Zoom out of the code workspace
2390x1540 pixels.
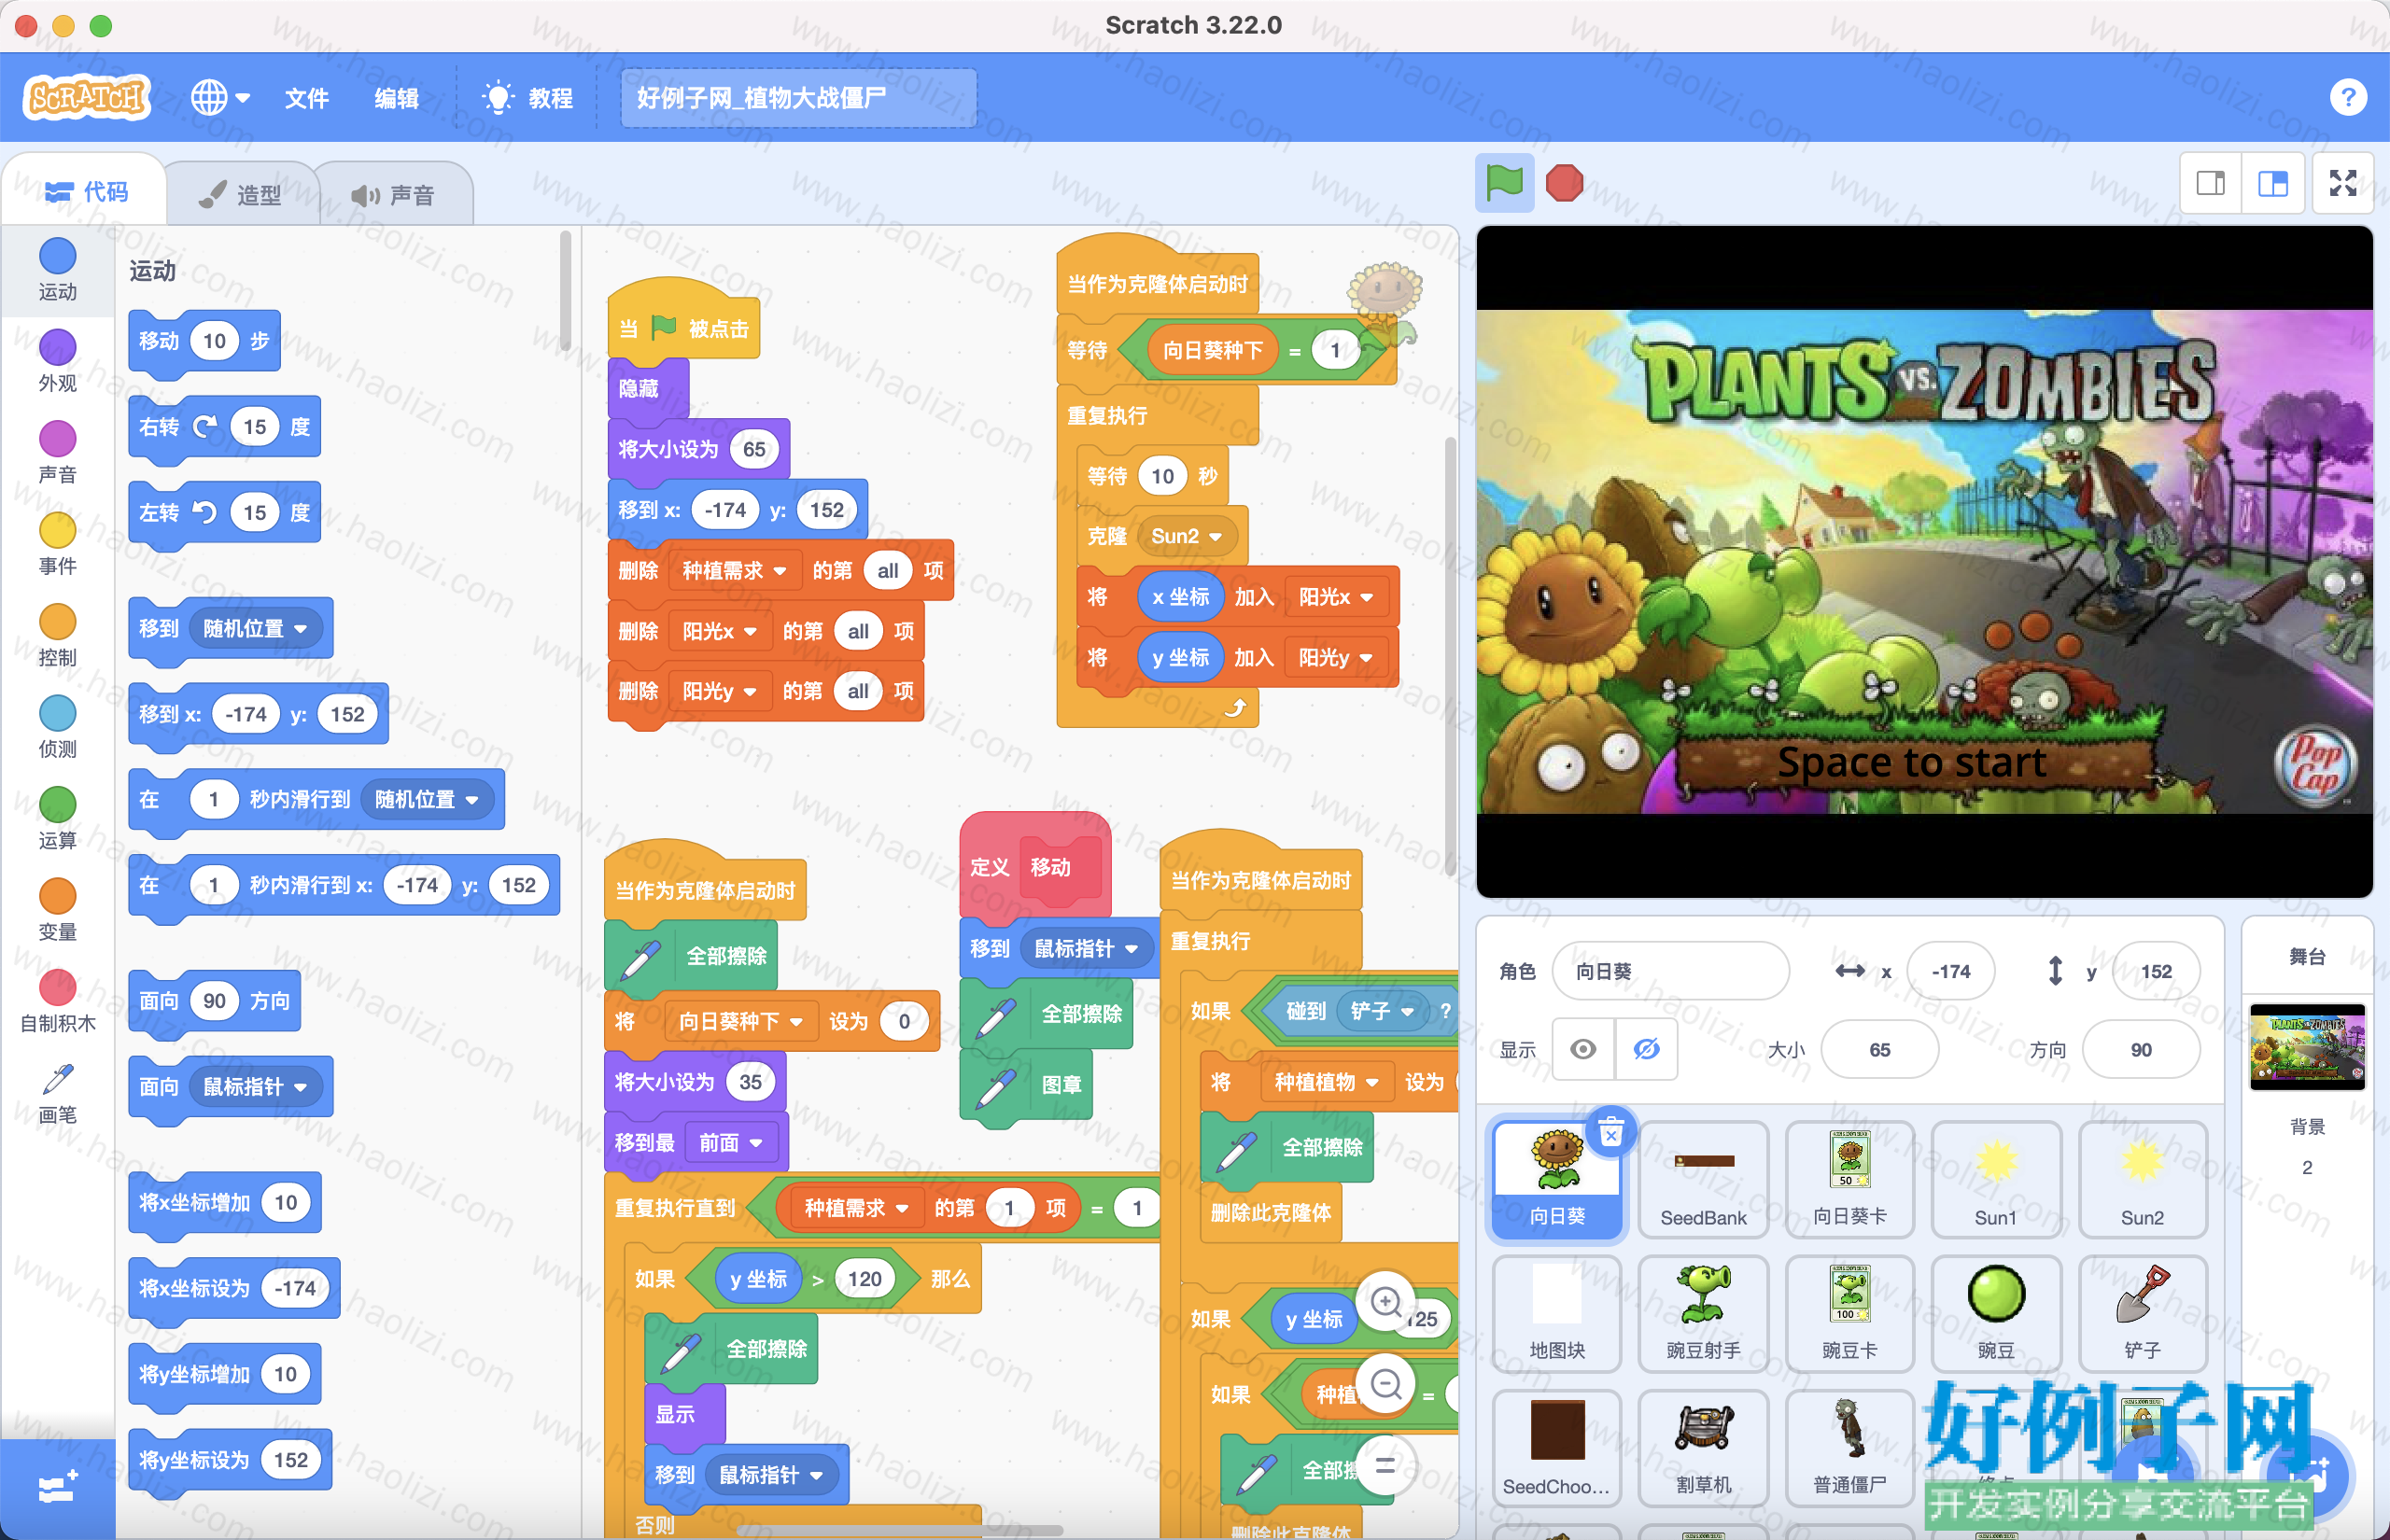click(x=1386, y=1384)
